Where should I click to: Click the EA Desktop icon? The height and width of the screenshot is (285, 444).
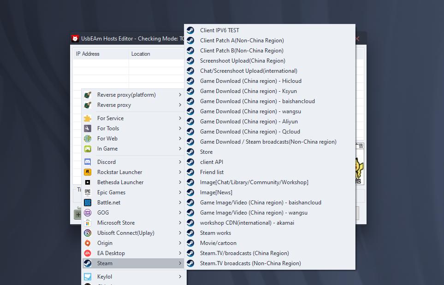[x=88, y=253]
